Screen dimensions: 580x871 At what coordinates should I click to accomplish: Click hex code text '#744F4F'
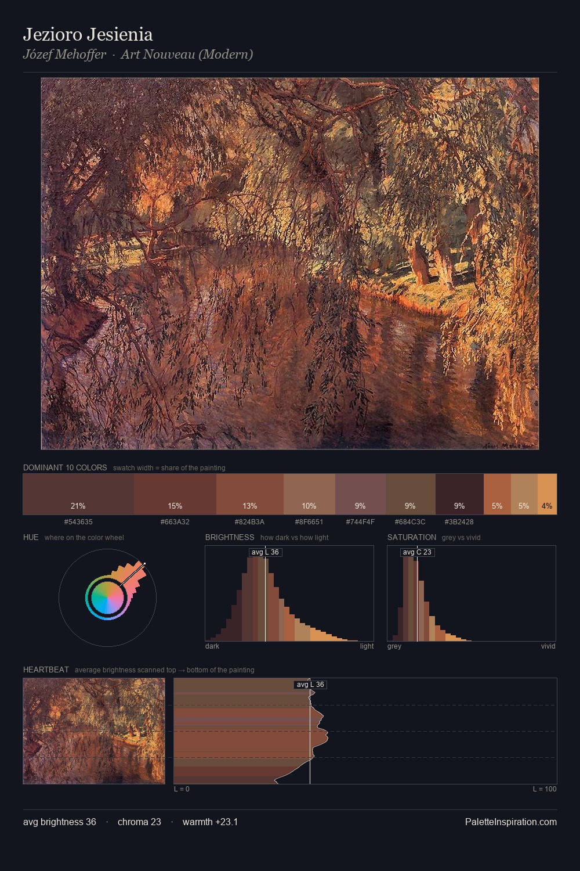pyautogui.click(x=360, y=521)
